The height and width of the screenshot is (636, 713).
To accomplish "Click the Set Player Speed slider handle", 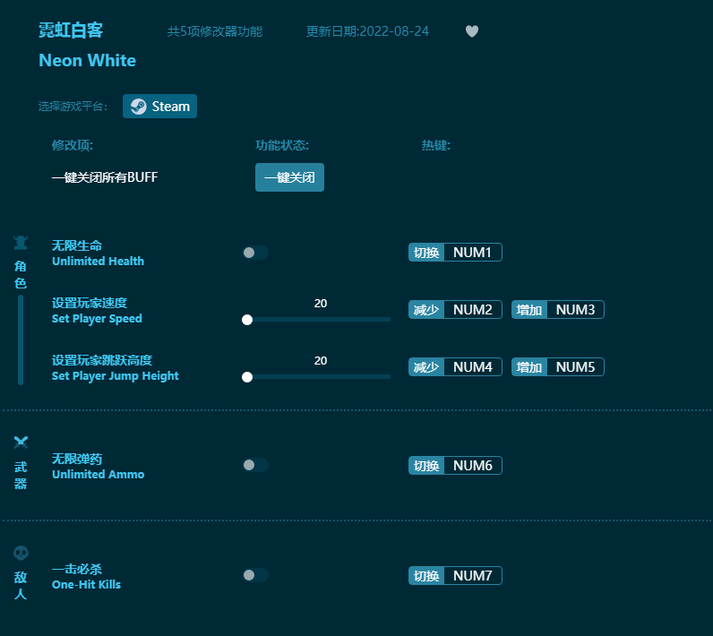I will click(x=247, y=320).
